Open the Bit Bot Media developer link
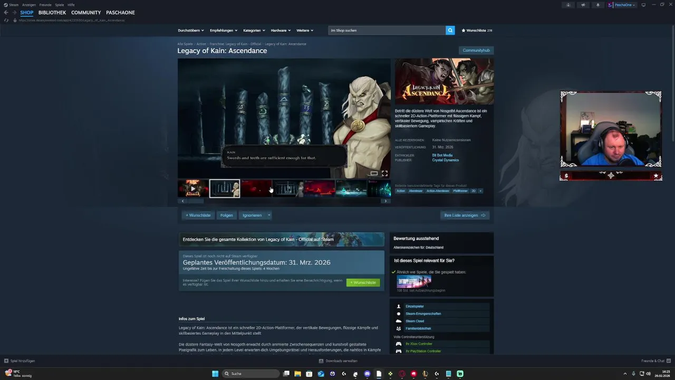This screenshot has height=380, width=675. point(442,155)
